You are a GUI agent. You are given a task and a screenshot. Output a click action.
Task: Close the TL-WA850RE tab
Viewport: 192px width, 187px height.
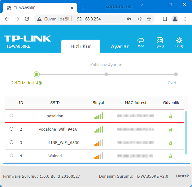[x=72, y=8]
